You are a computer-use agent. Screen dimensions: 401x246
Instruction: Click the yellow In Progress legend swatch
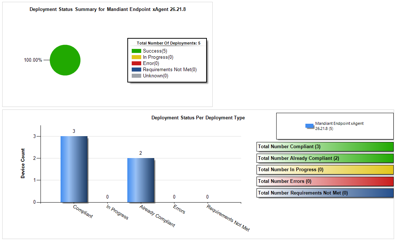tap(136, 57)
